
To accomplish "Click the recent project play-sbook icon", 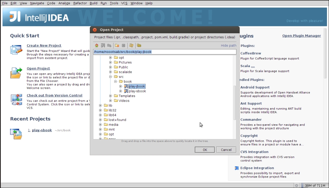I will click(x=16, y=134).
